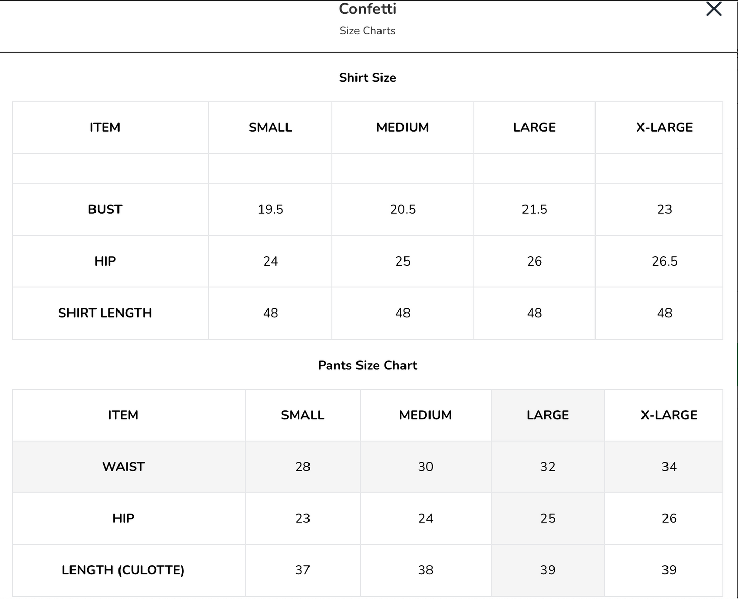Image resolution: width=738 pixels, height=599 pixels.
Task: Click the Confetti title text
Action: 368,9
